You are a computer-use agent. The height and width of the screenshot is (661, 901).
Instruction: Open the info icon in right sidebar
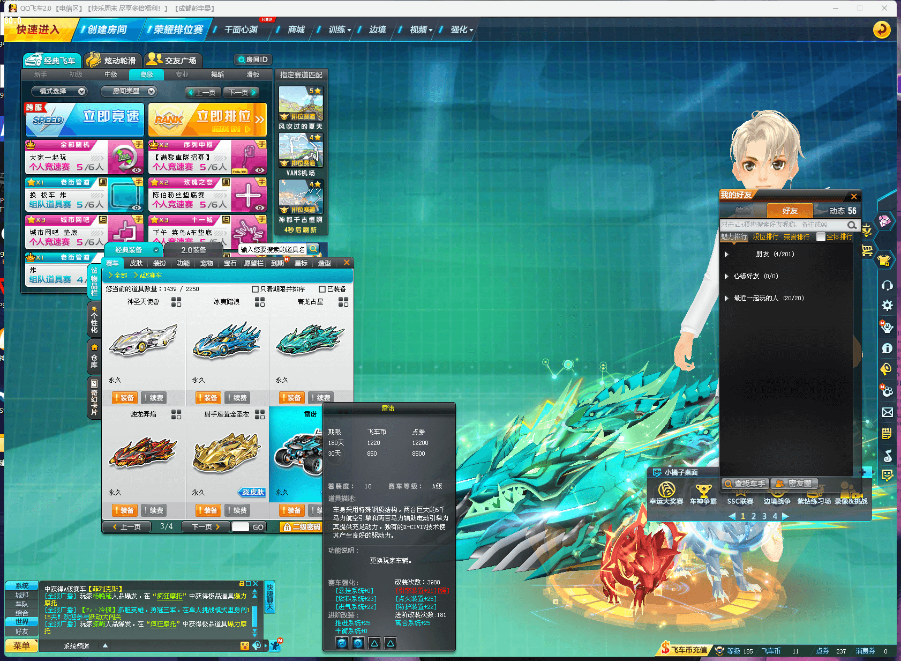[887, 348]
